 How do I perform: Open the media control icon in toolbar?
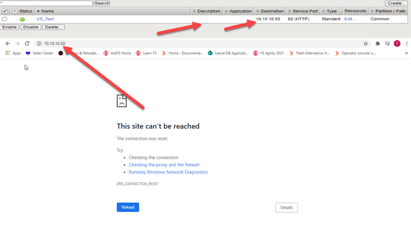click(387, 43)
